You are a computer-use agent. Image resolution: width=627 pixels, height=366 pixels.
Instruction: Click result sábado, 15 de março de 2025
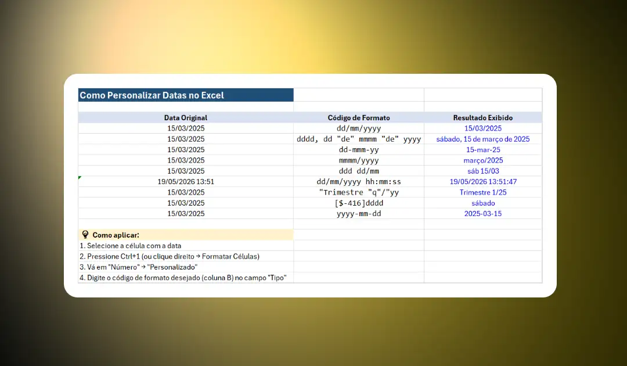click(483, 139)
